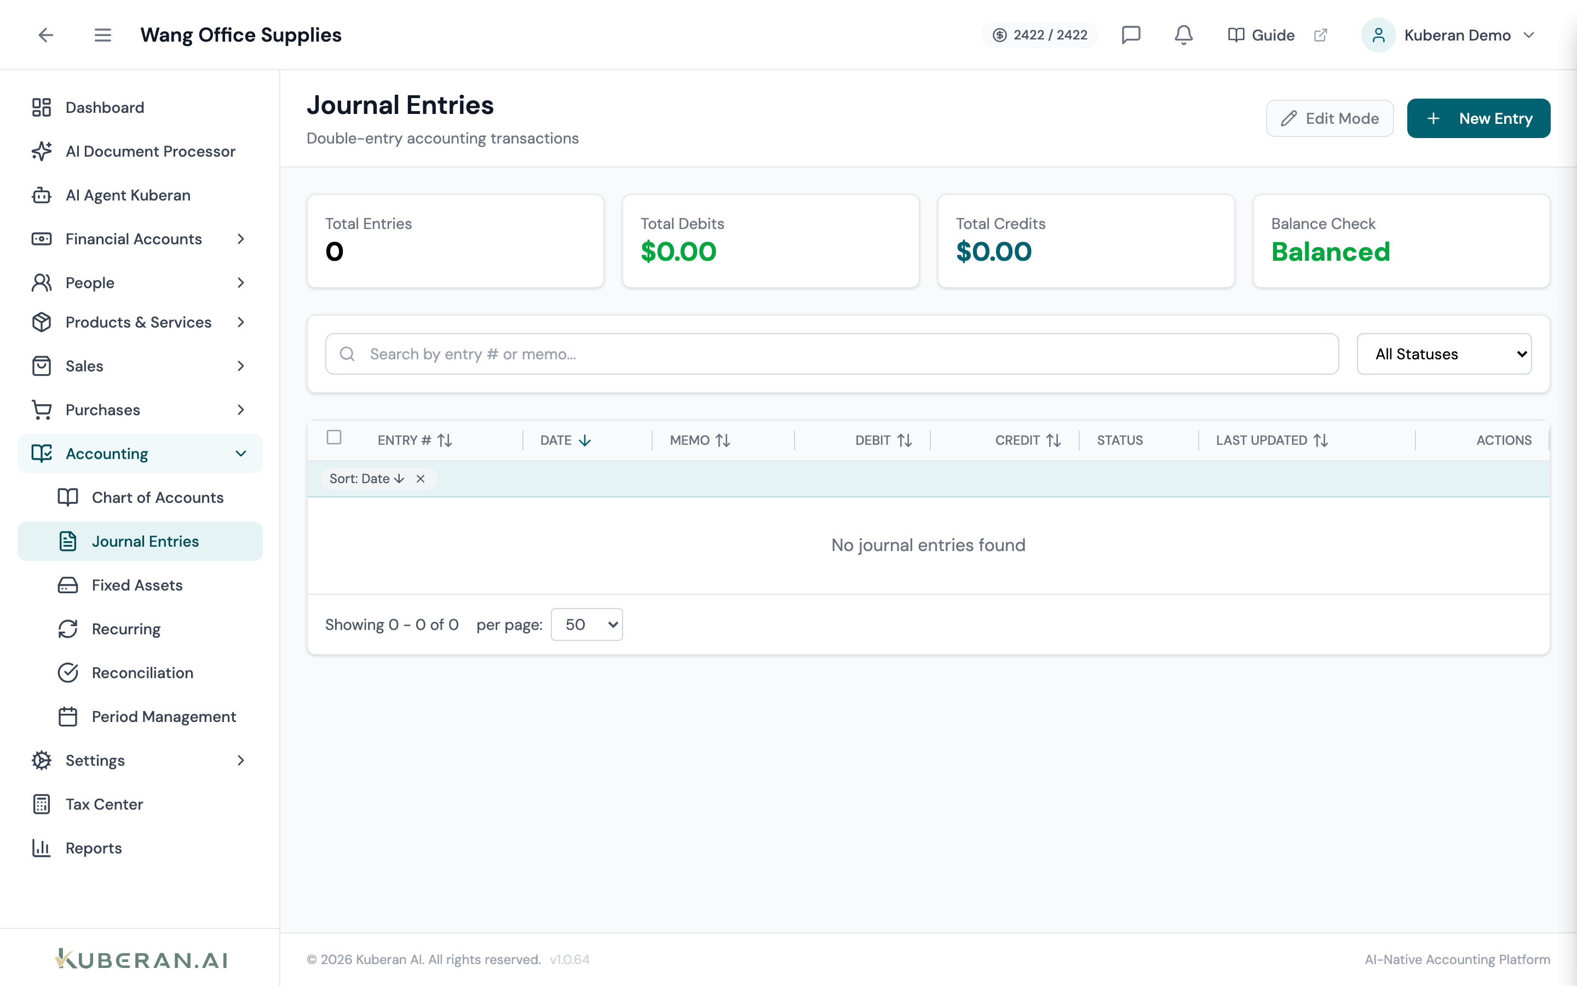Sort by Date column arrow
The image size is (1577, 986).
585,440
